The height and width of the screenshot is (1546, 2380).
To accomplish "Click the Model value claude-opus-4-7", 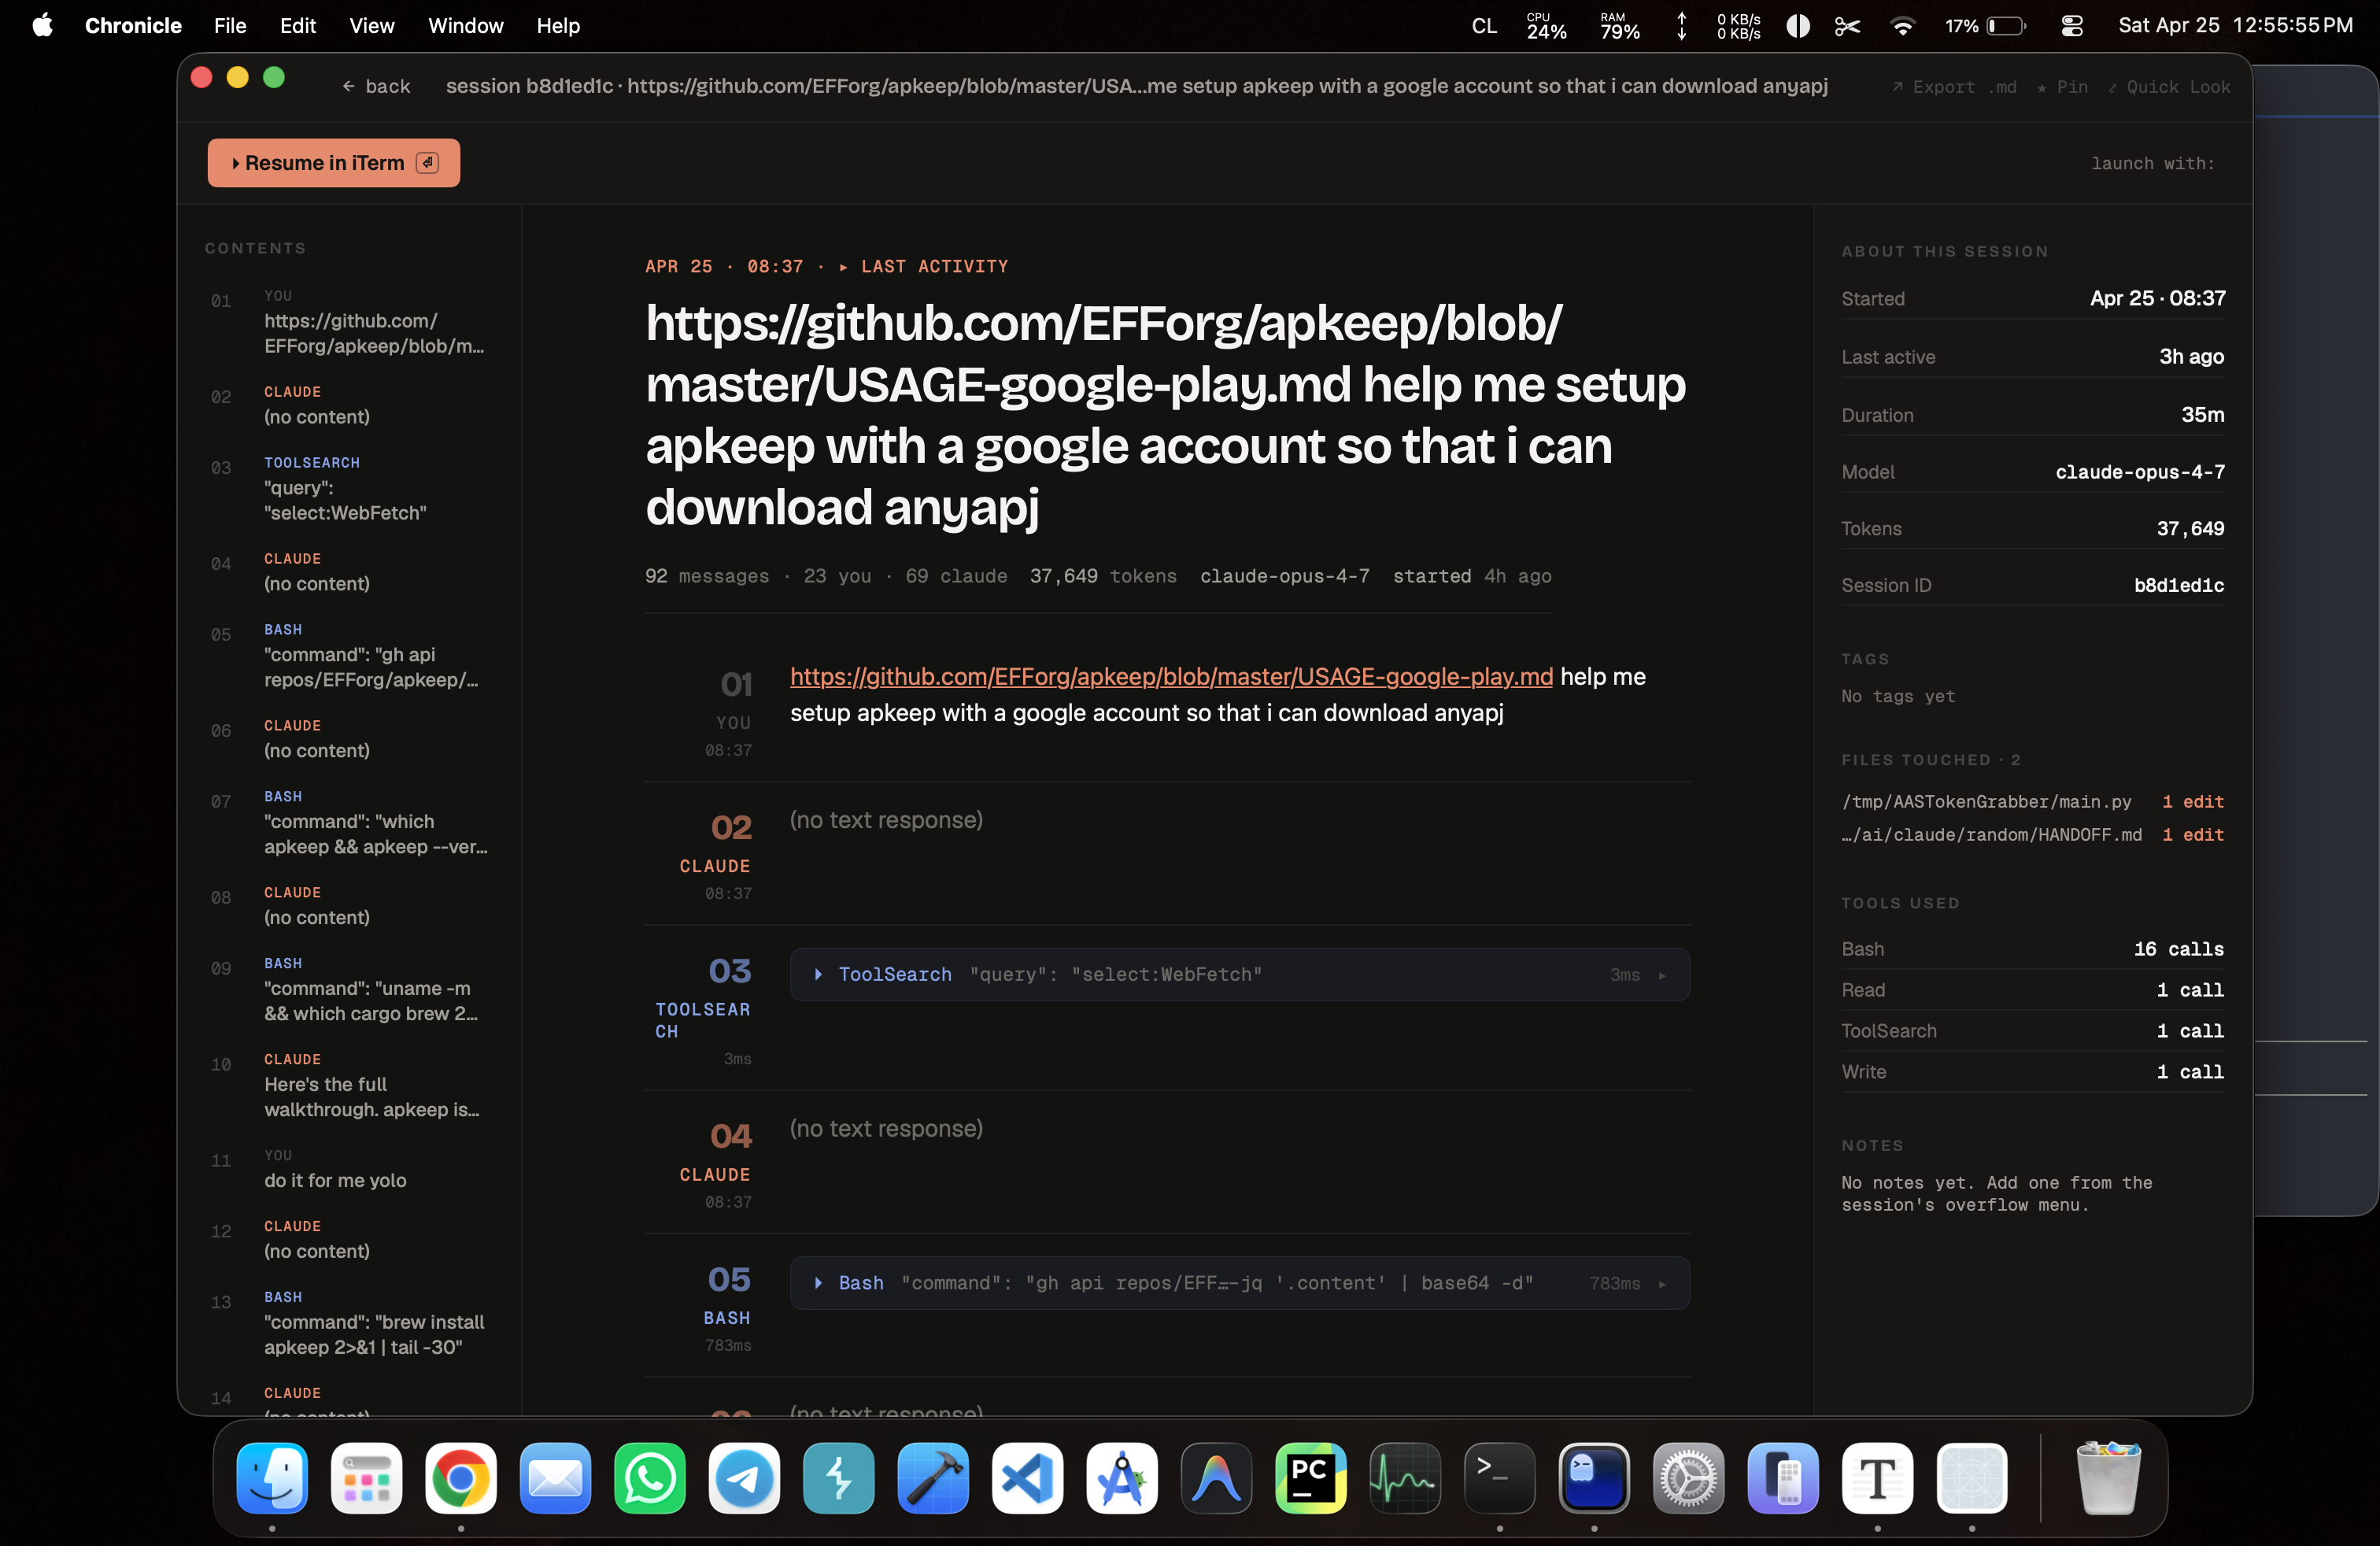I will pyautogui.click(x=2140, y=472).
